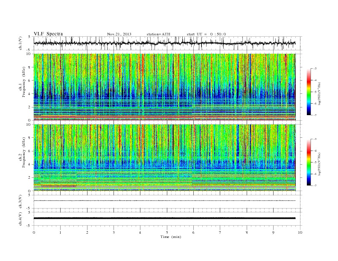Click the ch.1 spectrogram color scale bar
This screenshot has width=338, height=261.
click(x=309, y=92)
